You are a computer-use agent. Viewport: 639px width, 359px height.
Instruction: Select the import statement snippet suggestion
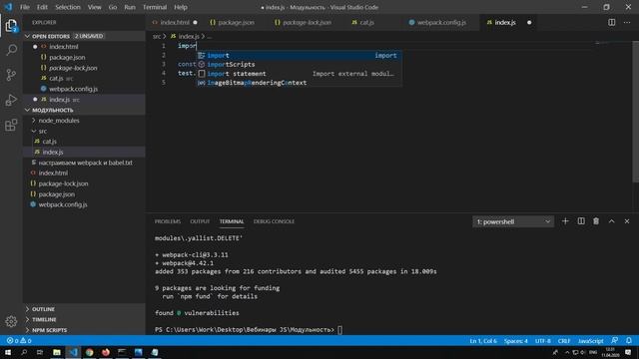point(300,74)
